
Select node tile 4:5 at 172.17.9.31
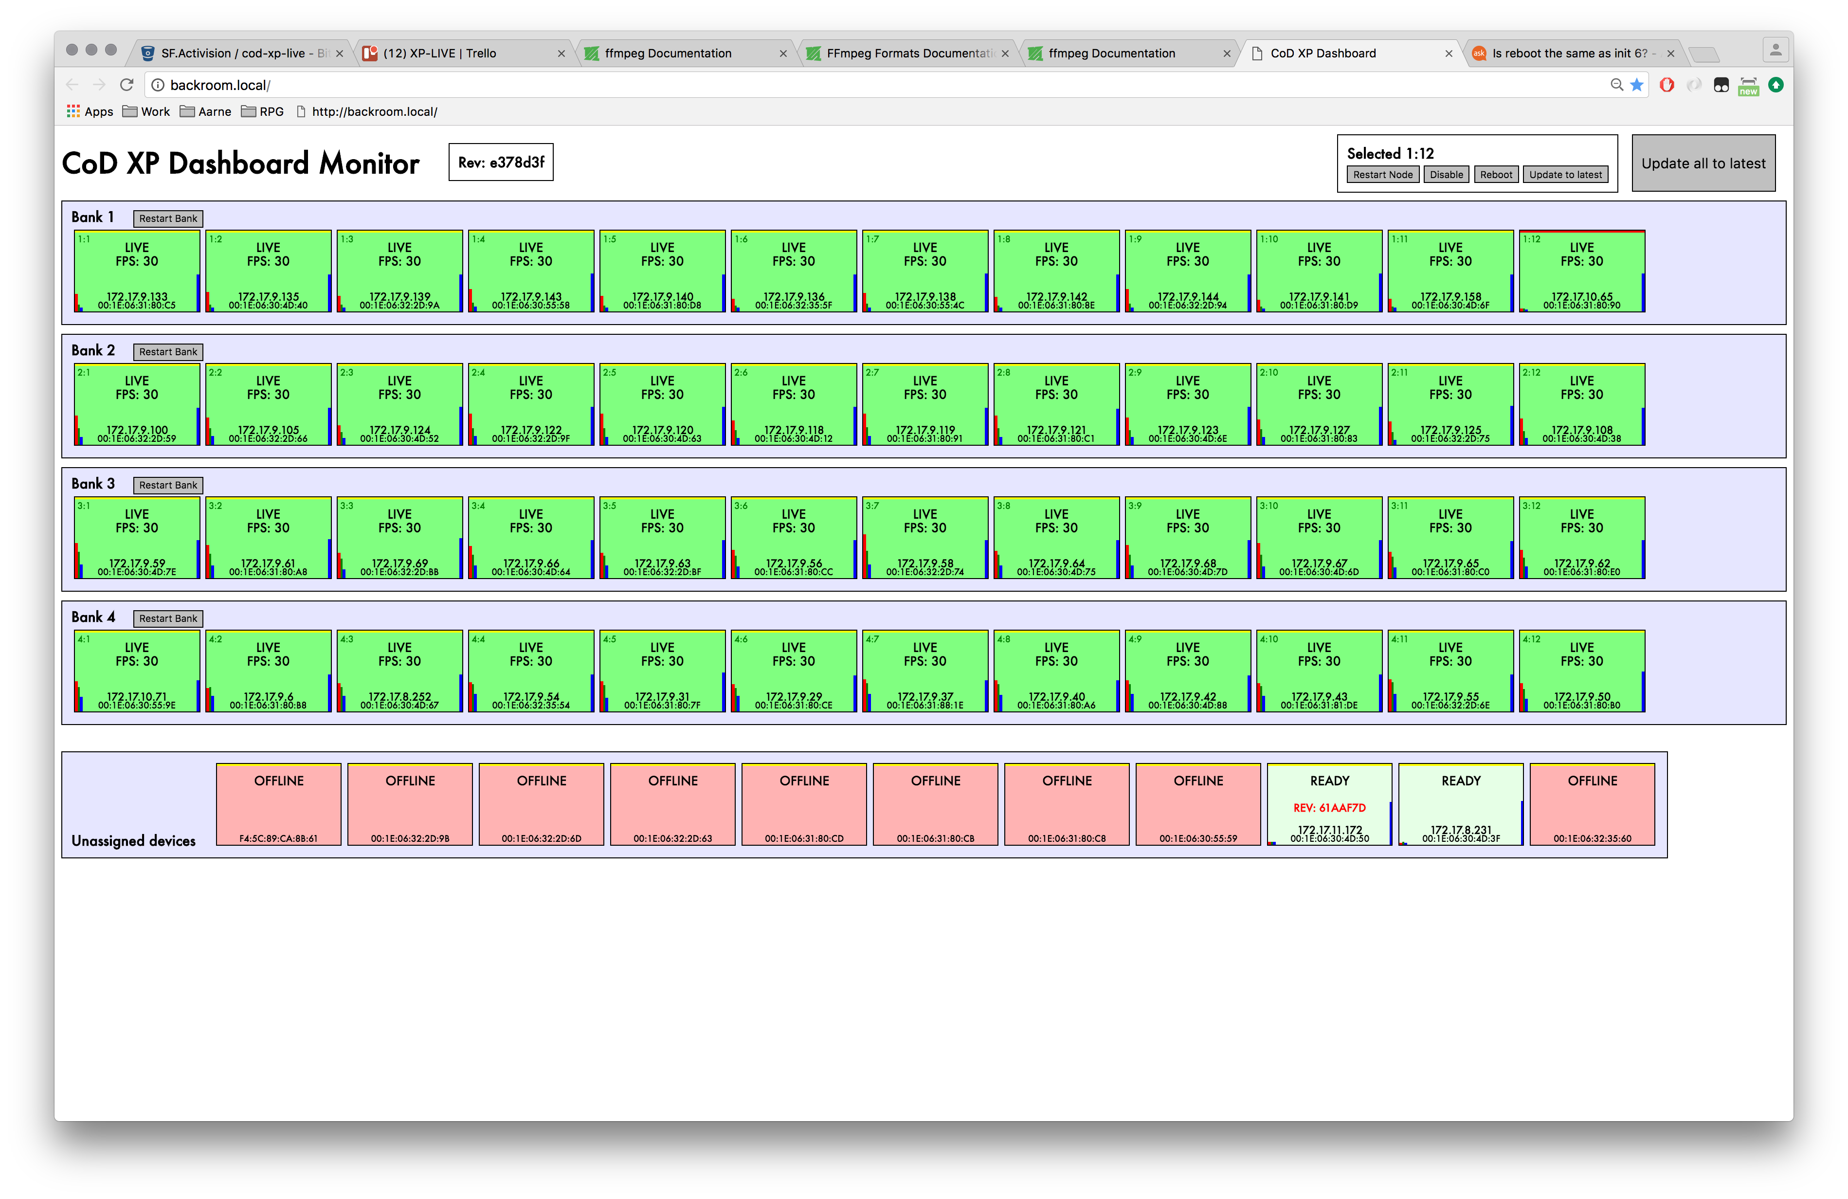click(662, 671)
